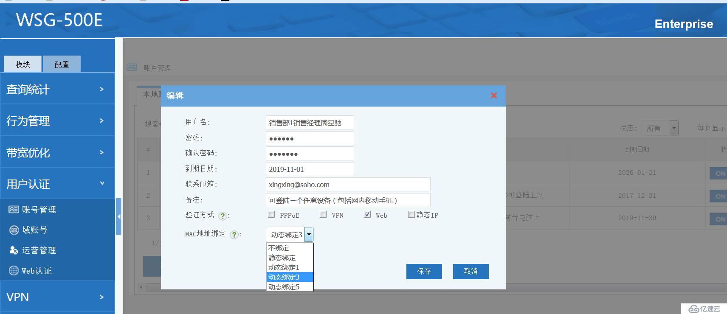
Task: Click the 账户管理 page header icon
Action: coord(132,67)
